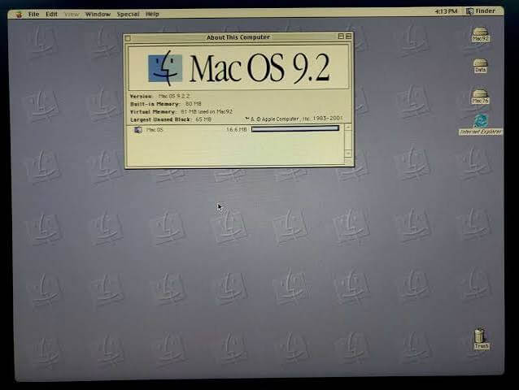The image size is (519, 390).
Task: Open the Special menu
Action: pyautogui.click(x=128, y=14)
